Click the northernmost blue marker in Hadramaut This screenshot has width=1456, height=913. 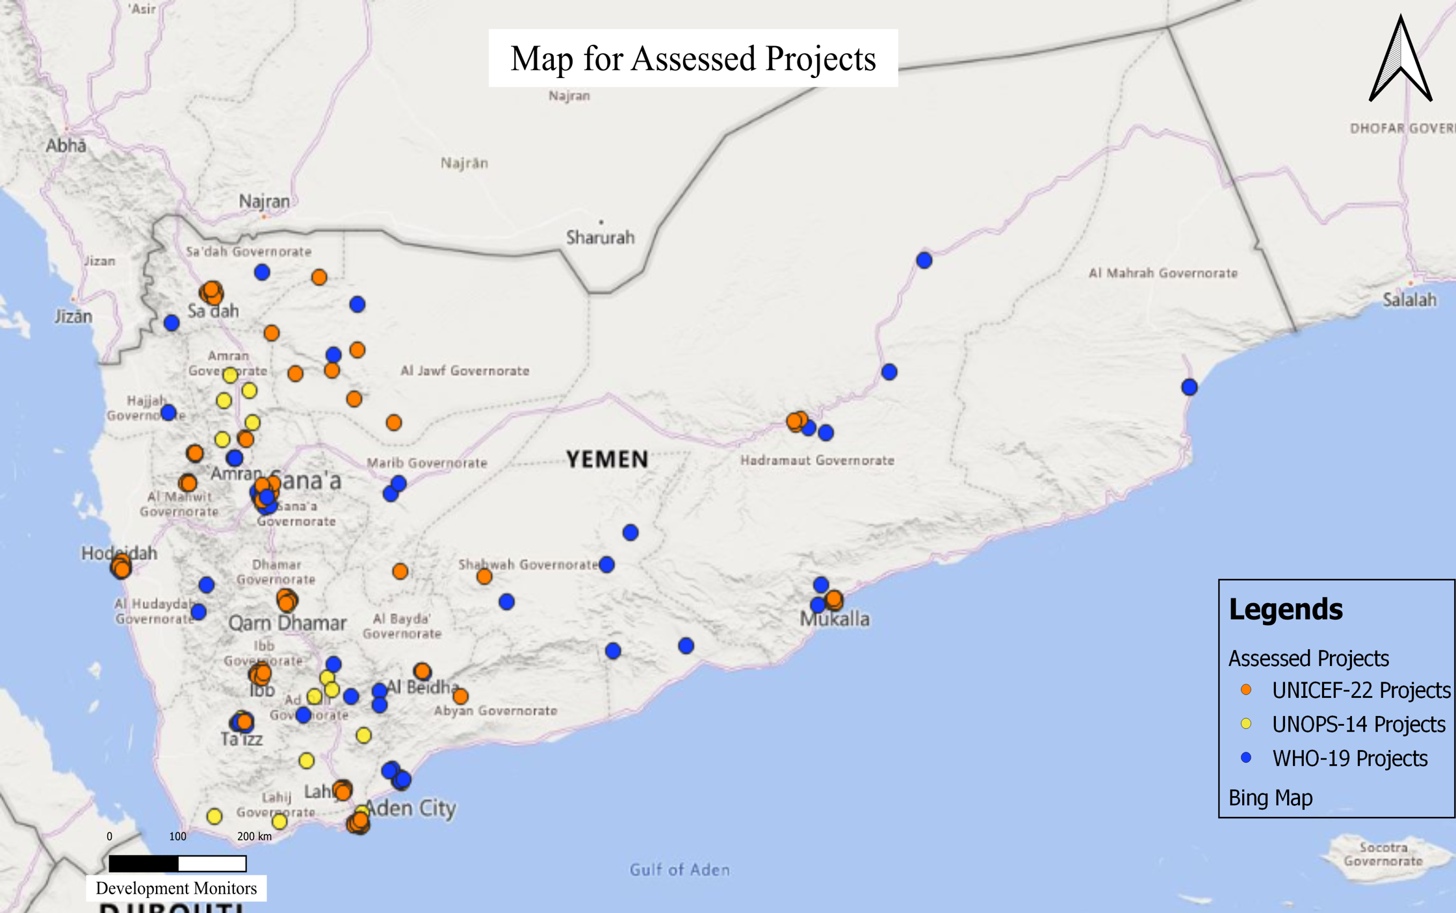[924, 261]
